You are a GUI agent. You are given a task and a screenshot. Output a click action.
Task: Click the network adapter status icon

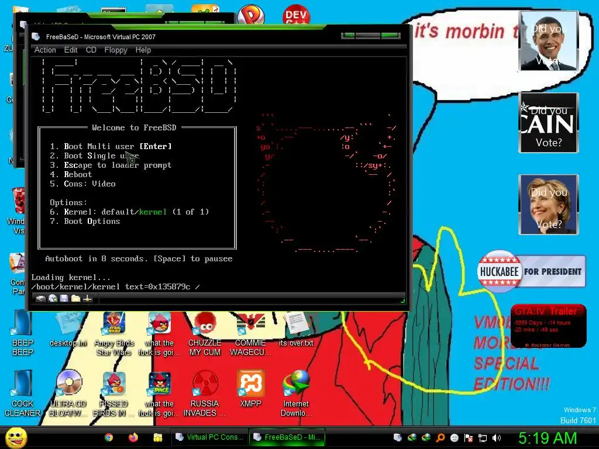click(x=88, y=298)
